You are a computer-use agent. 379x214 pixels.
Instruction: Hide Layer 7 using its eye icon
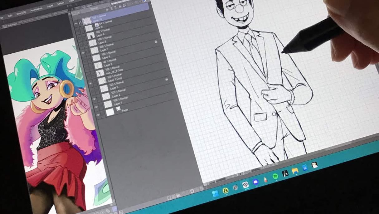tap(83, 53)
